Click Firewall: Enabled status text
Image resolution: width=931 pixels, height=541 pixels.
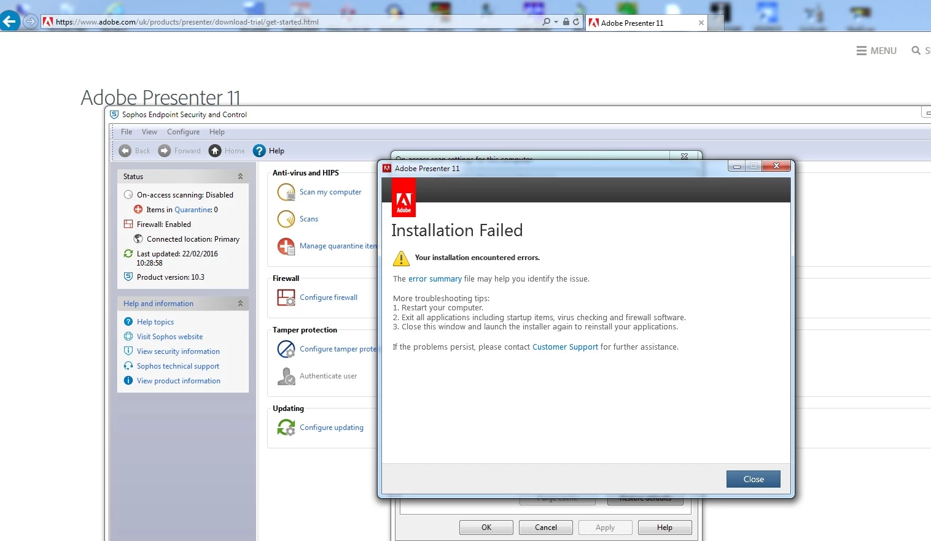coord(164,224)
